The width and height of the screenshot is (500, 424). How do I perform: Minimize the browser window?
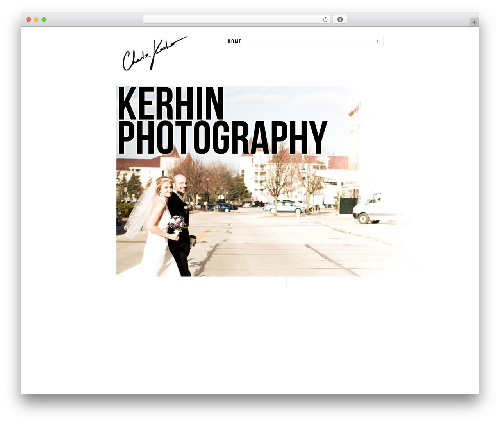36,20
